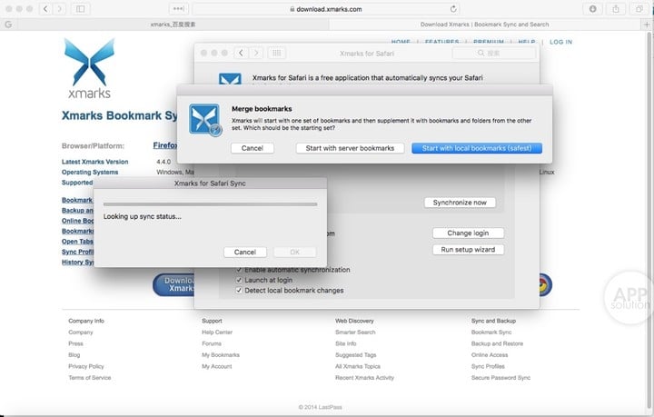Click the Xmarks icon in Merge bookmarks dialog
654x417 pixels.
[x=204, y=119]
